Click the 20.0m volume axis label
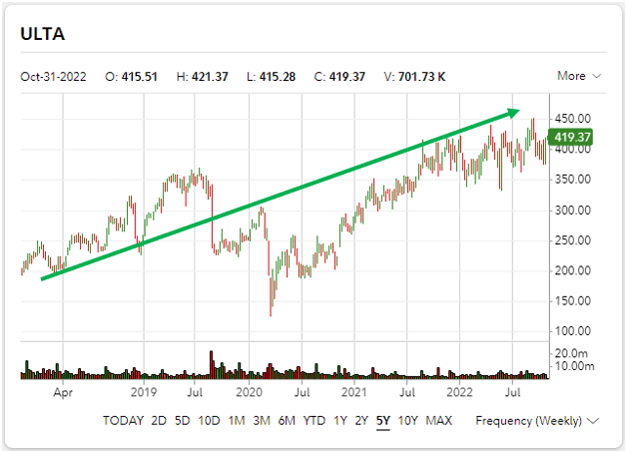626x451 pixels. pos(571,353)
